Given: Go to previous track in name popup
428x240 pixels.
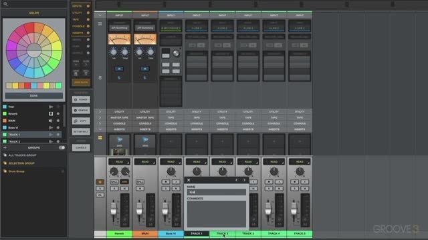Looking at the screenshot, I should pyautogui.click(x=236, y=180).
